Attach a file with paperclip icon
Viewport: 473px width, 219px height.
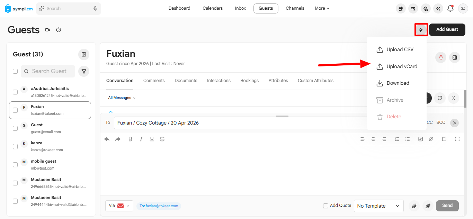click(414, 206)
